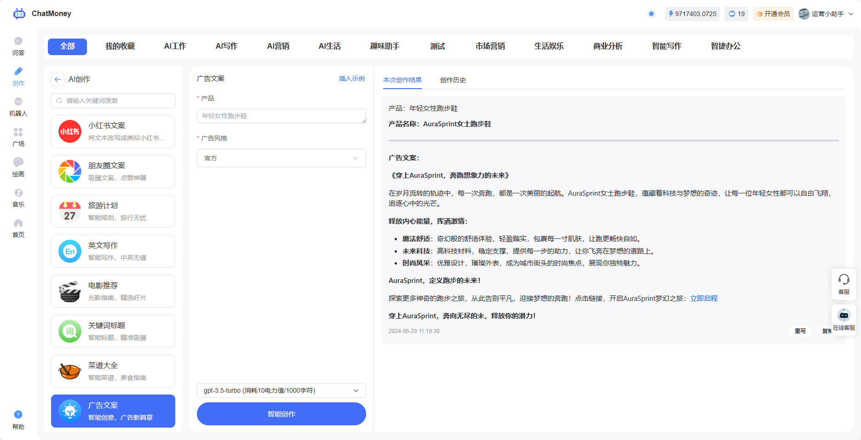This screenshot has height=440, width=861.
Task: Select the AI工作 category tab
Action: [x=175, y=46]
